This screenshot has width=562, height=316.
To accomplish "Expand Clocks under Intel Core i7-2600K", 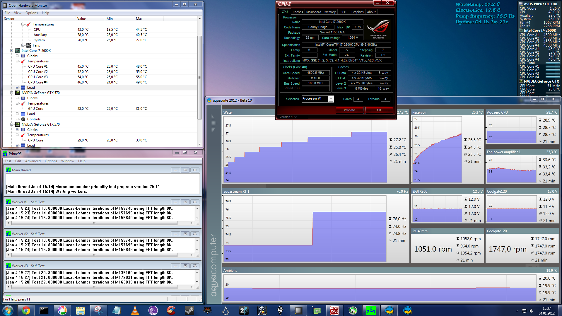I will coord(17,56).
